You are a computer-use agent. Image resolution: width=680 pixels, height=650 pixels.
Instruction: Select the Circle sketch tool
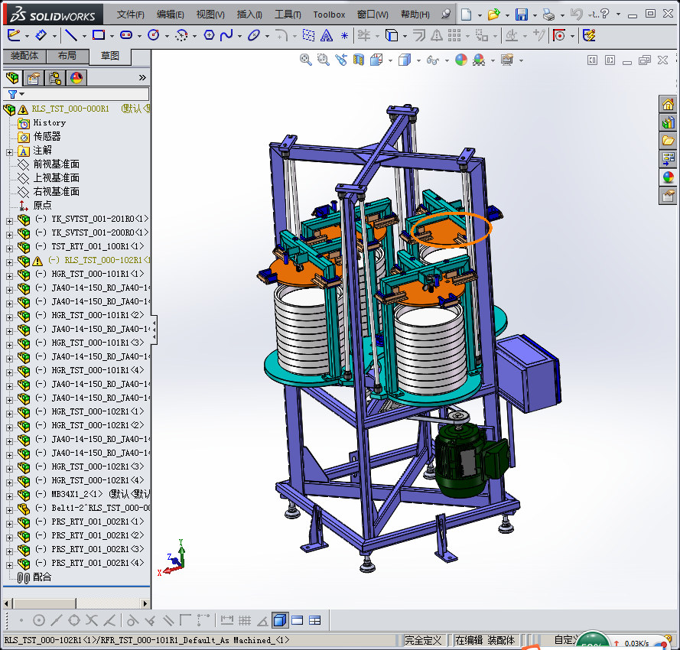[x=154, y=35]
